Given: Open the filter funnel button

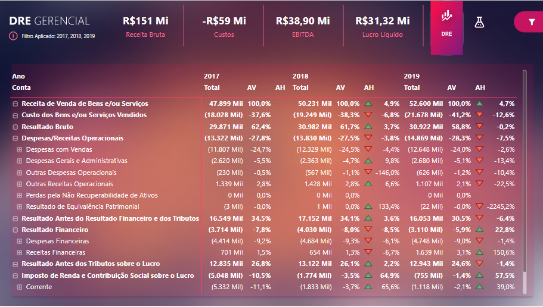Looking at the screenshot, I should click(x=531, y=22).
